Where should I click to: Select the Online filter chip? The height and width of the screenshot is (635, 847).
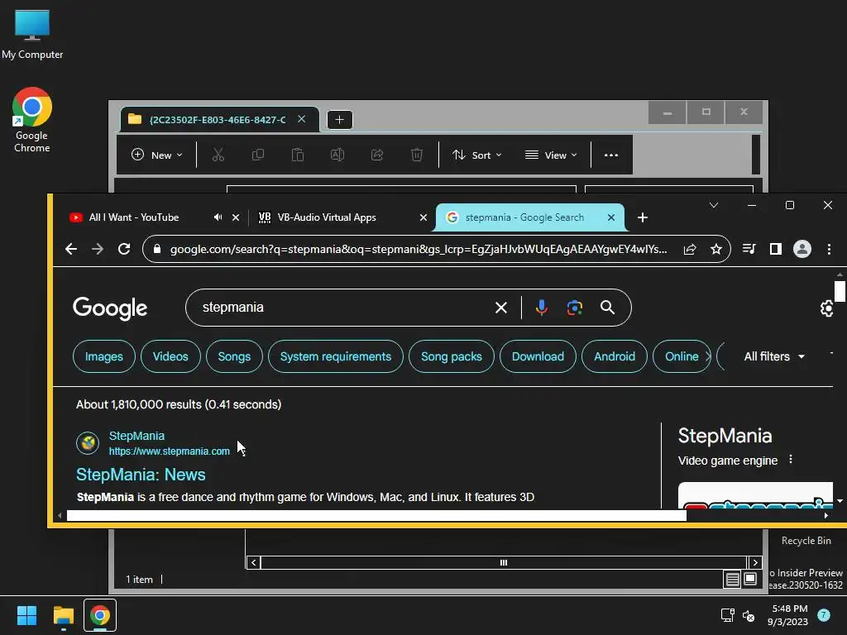(x=682, y=356)
